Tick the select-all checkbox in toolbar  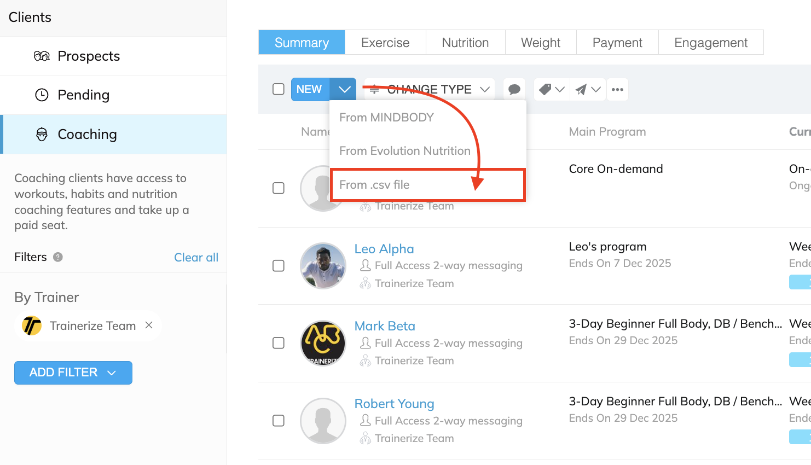point(279,89)
